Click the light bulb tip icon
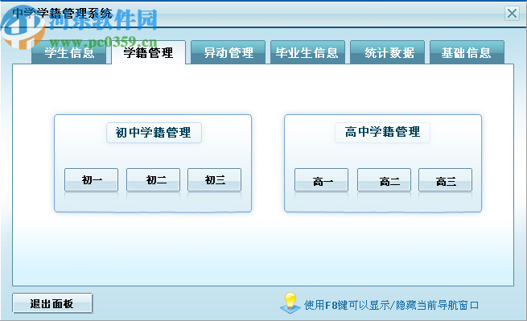The height and width of the screenshot is (321, 527). tap(290, 302)
